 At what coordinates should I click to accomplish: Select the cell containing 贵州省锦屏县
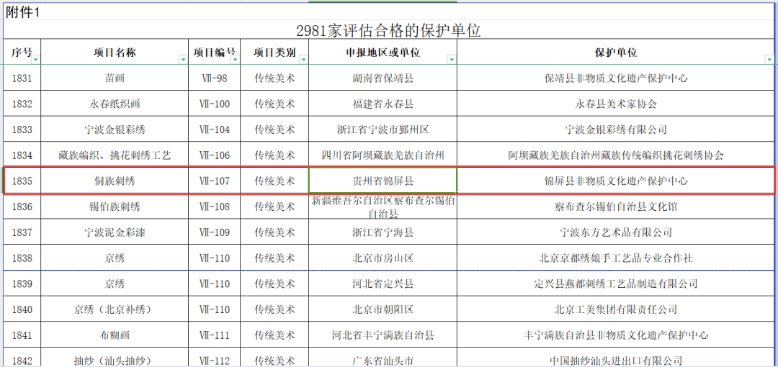tap(383, 181)
